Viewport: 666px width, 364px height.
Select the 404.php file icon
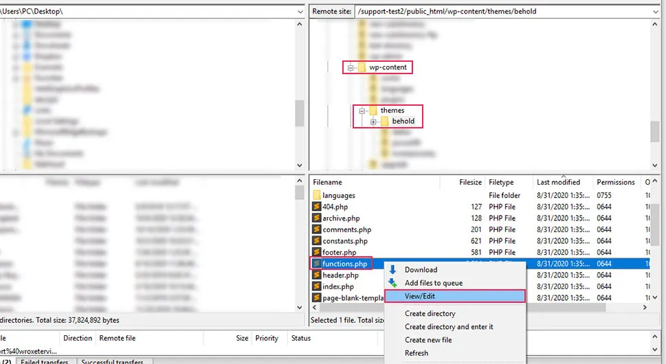coord(317,207)
